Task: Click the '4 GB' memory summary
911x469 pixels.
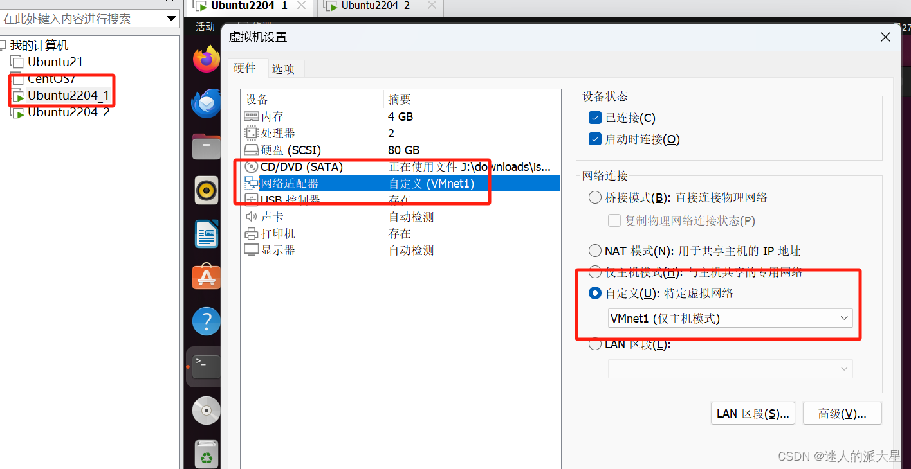Action: (x=401, y=117)
